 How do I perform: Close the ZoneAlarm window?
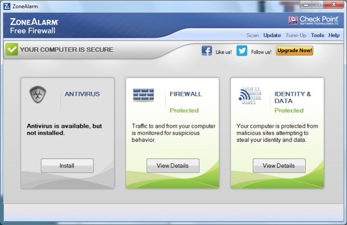click(x=334, y=4)
